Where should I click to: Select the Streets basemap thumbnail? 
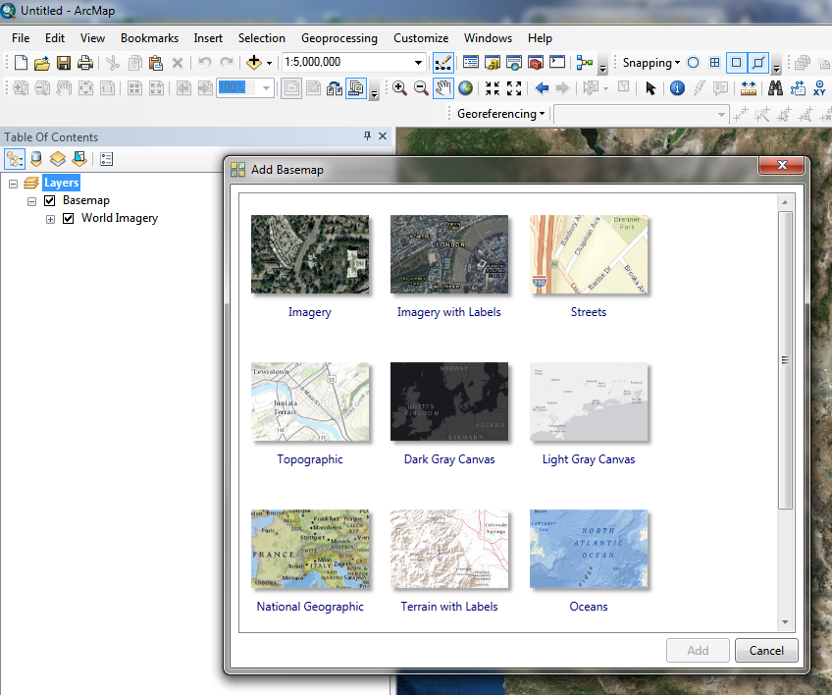tap(589, 254)
